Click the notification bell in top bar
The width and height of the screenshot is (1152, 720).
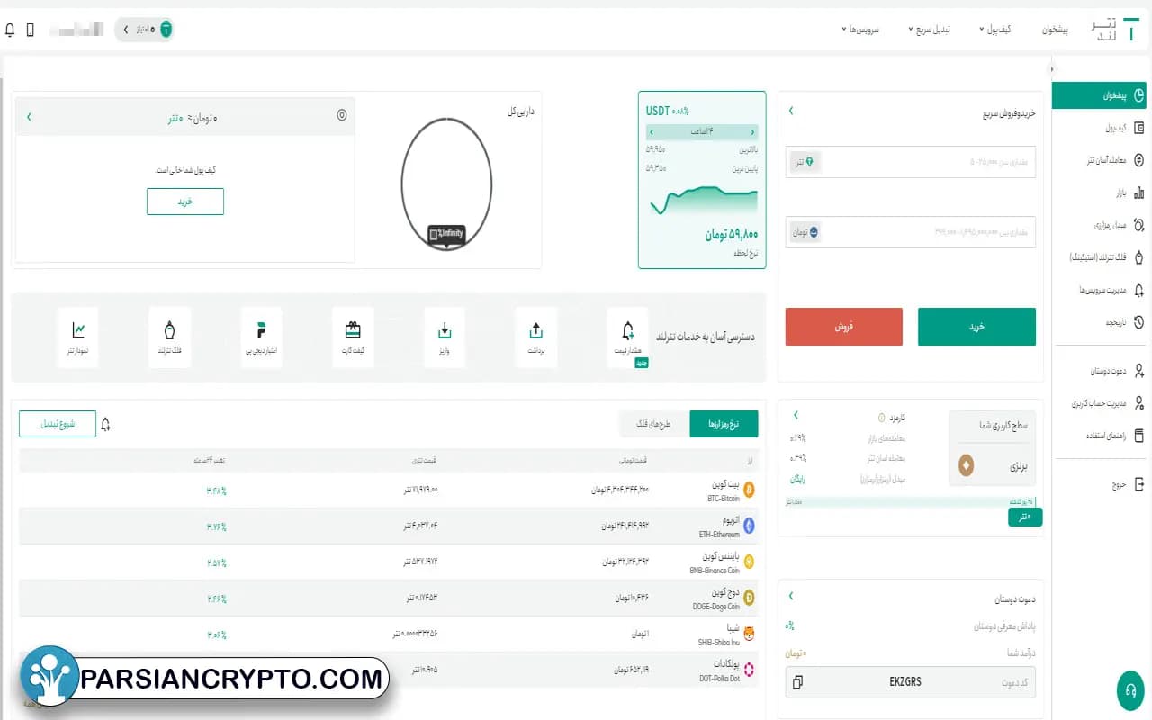point(10,29)
